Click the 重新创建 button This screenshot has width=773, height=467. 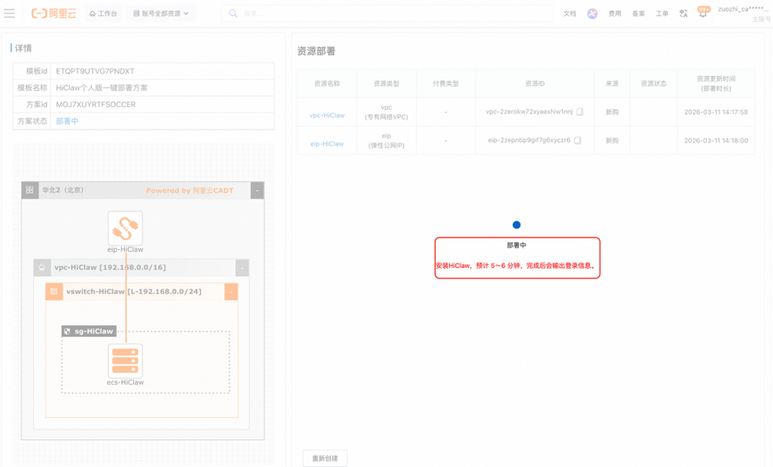pos(325,458)
